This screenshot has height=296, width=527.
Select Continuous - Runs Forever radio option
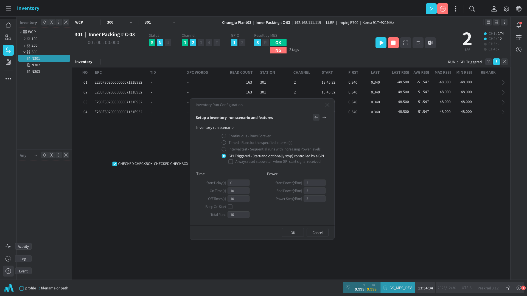(224, 136)
